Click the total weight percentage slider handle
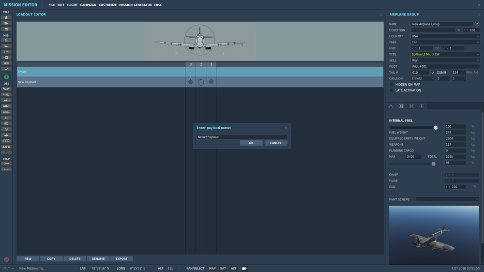 pos(433,164)
